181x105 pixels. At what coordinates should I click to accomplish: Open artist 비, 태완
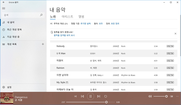(x=93, y=68)
